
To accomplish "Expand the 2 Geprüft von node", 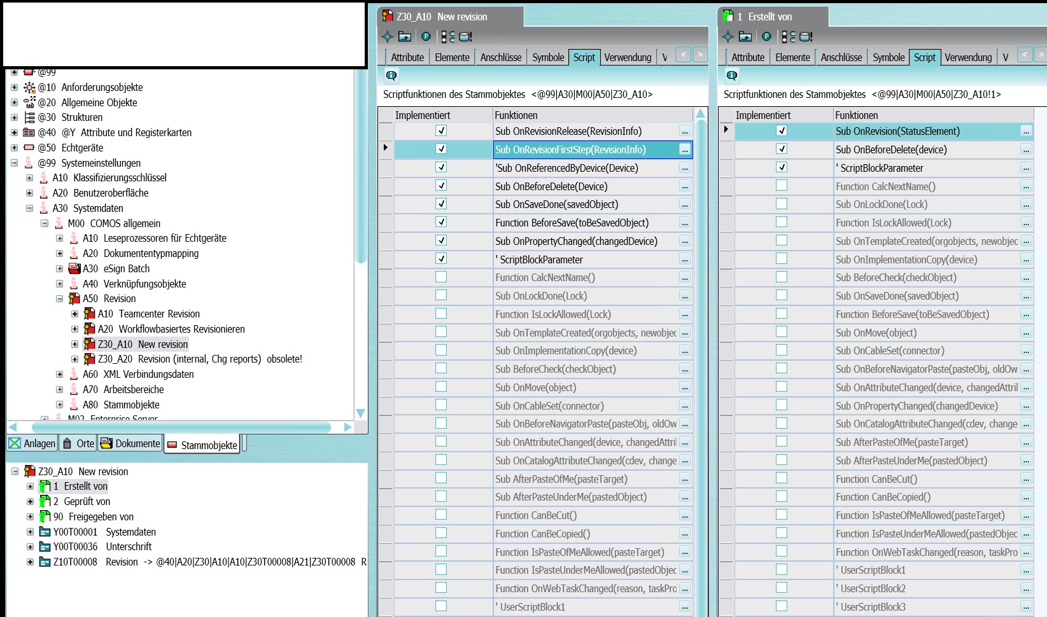I will pyautogui.click(x=30, y=501).
